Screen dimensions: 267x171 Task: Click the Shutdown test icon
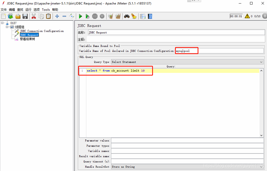[102, 16]
